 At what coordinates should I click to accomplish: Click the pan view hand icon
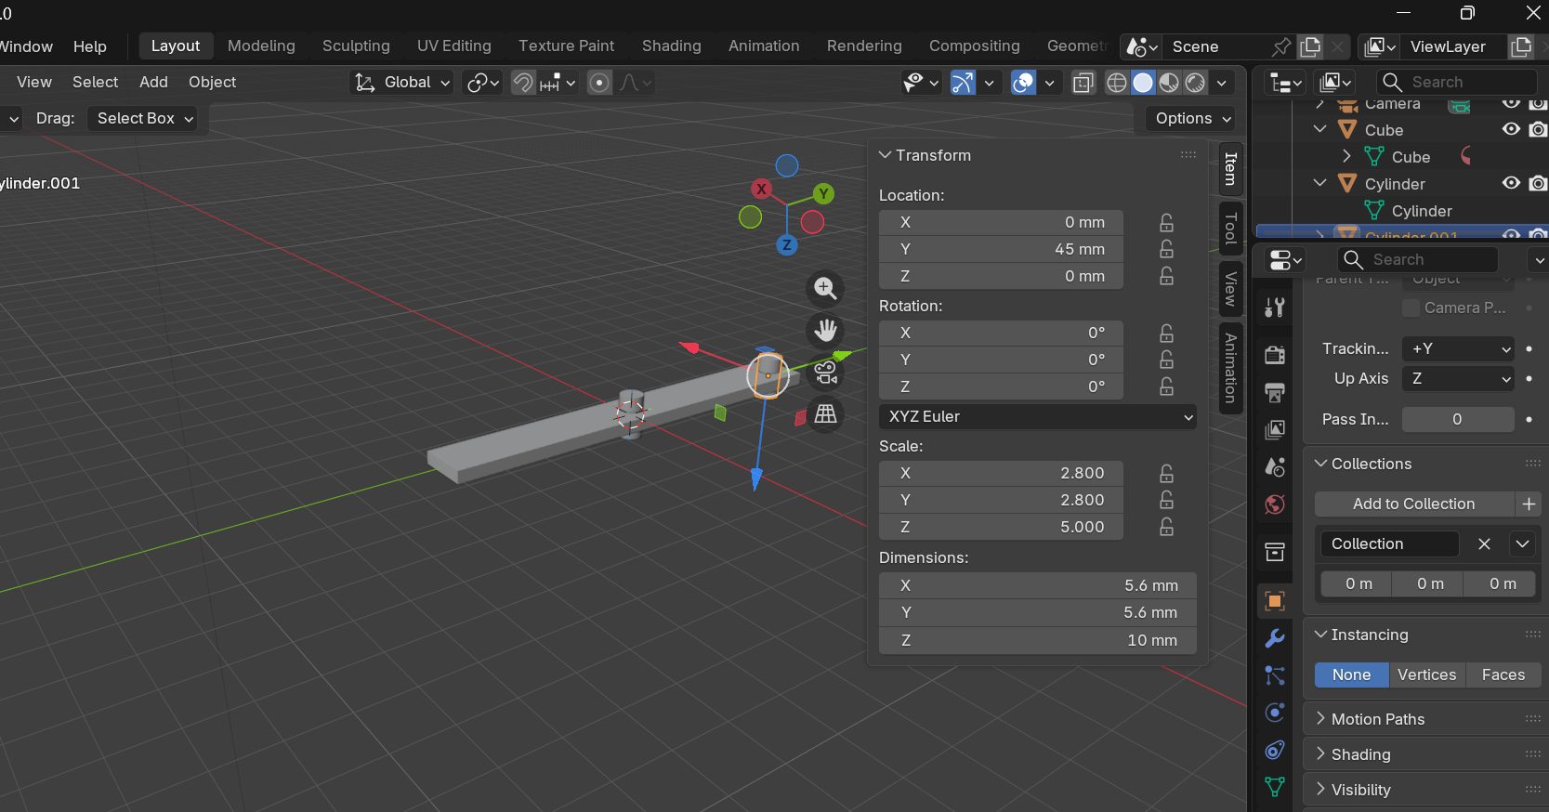[825, 330]
